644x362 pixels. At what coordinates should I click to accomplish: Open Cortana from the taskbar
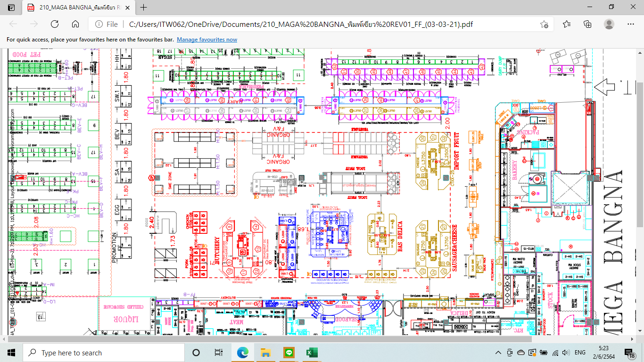coord(196,353)
